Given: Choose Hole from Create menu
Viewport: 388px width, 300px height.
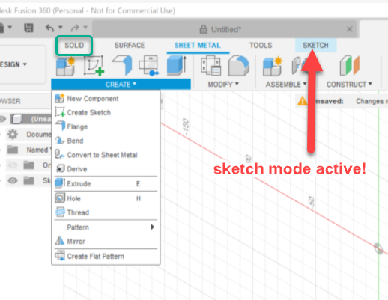Looking at the screenshot, I should tap(106, 198).
